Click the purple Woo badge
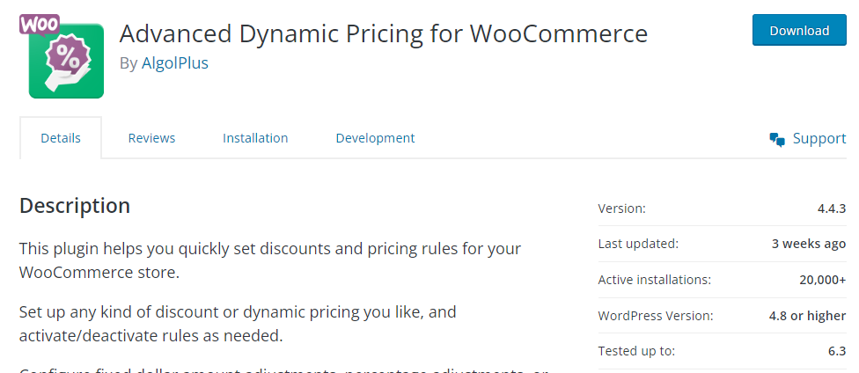 [x=39, y=23]
